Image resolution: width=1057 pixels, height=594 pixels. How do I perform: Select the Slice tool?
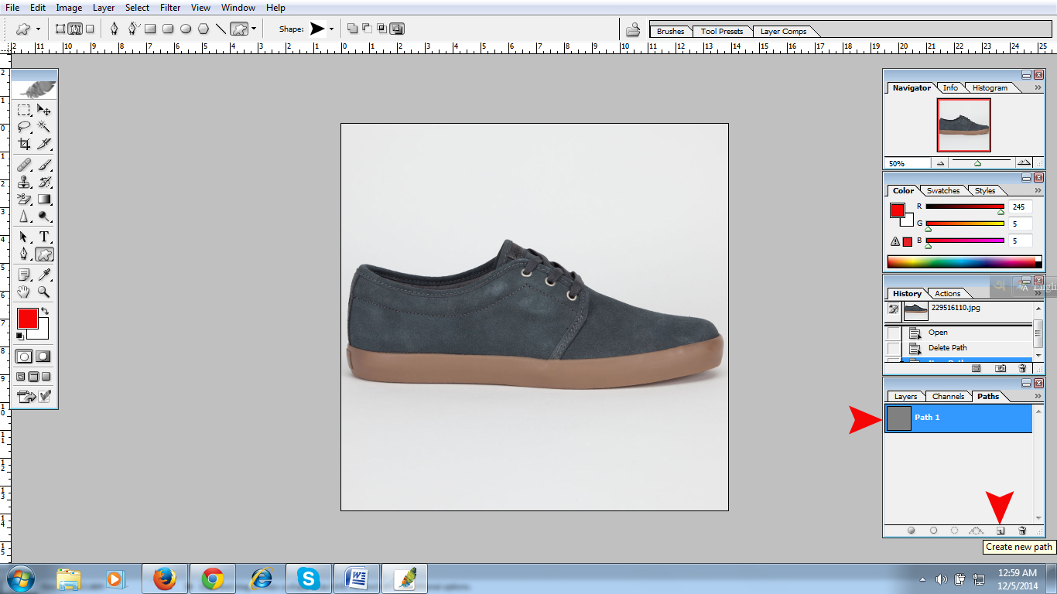pos(44,144)
